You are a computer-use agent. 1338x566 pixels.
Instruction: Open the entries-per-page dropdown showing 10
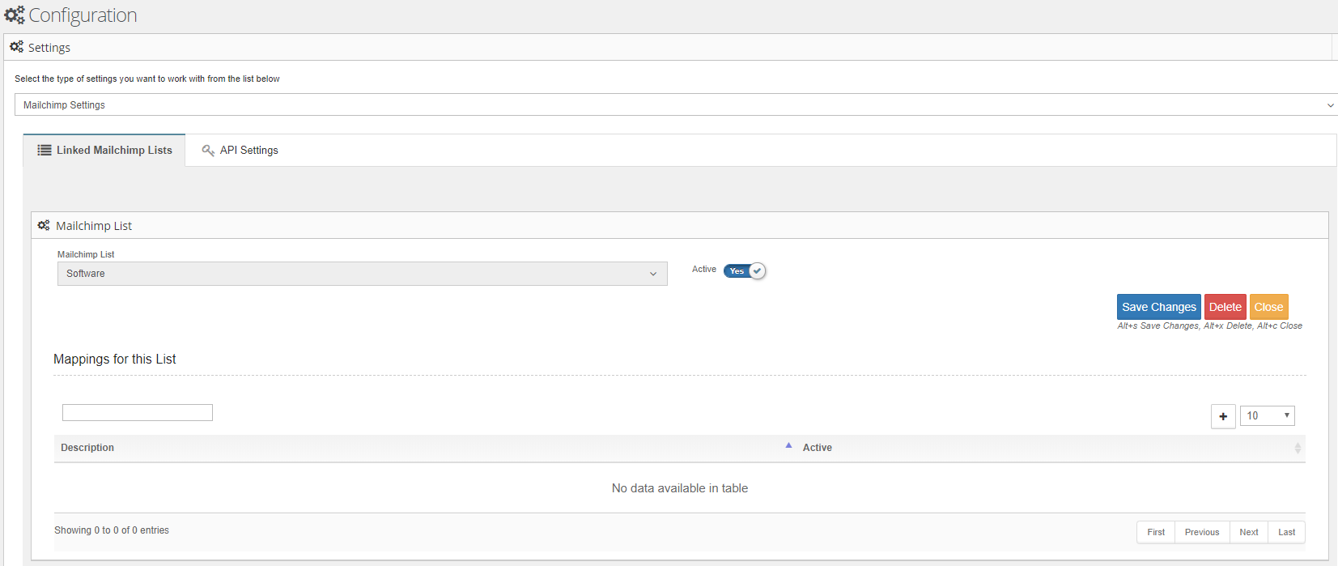pos(1267,416)
